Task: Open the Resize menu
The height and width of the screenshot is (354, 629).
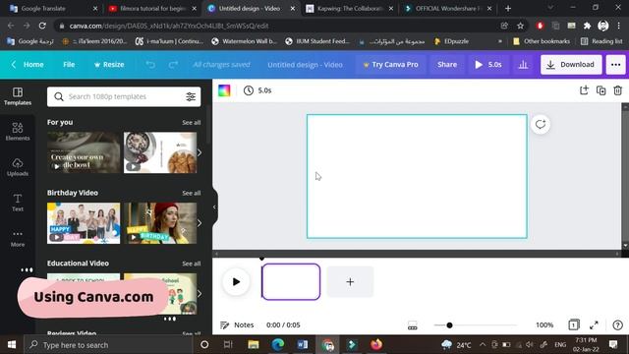Action: [x=109, y=65]
